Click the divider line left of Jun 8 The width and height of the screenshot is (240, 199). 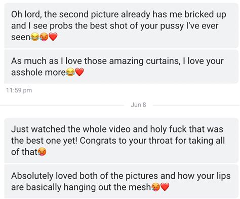[62, 105]
